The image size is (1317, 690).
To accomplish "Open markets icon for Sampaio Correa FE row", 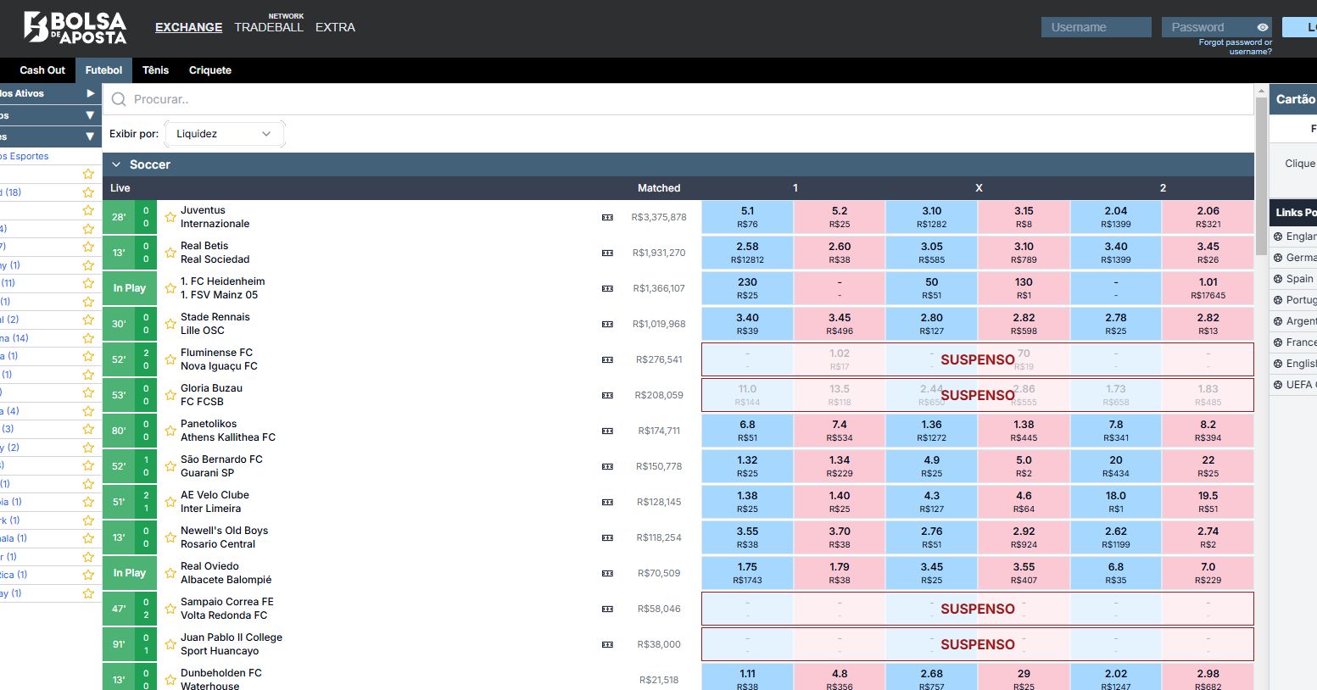I will (607, 609).
